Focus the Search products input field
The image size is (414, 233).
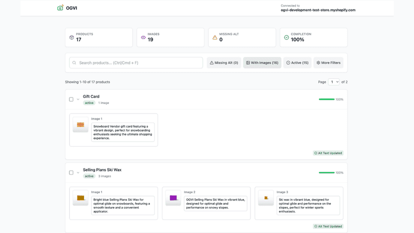point(136,63)
